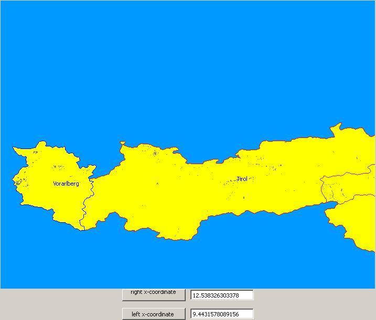This screenshot has height=320, width=376.
Task: Focus the field showing 12.538326303378
Action: 222,295
